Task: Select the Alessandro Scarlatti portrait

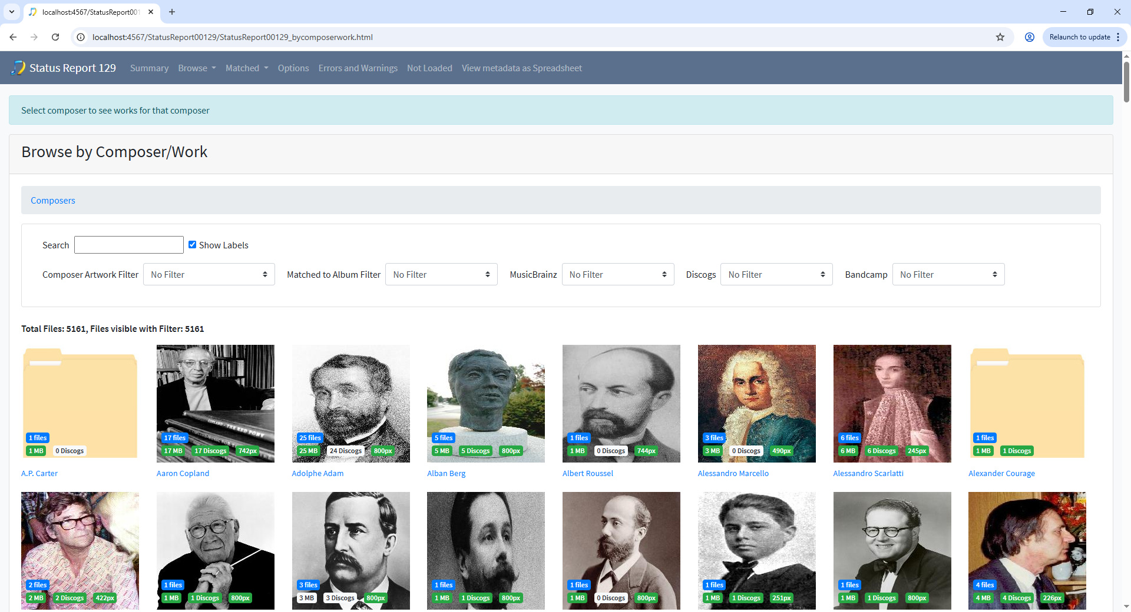Action: (x=892, y=403)
